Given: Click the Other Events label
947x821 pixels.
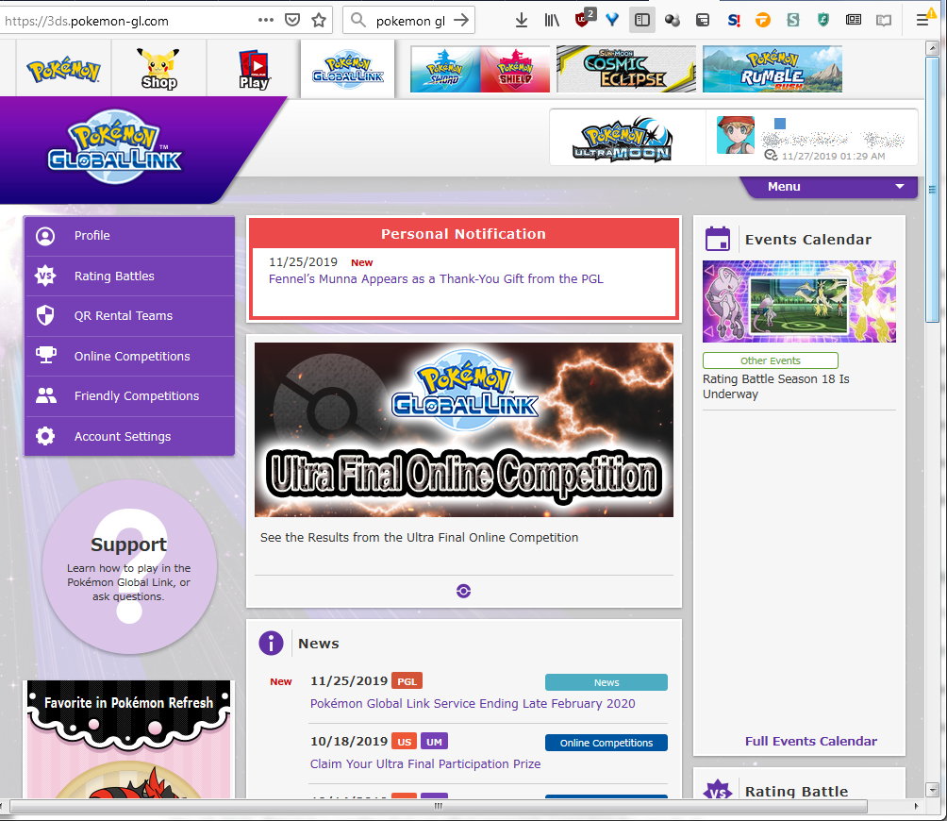Looking at the screenshot, I should tap(771, 360).
